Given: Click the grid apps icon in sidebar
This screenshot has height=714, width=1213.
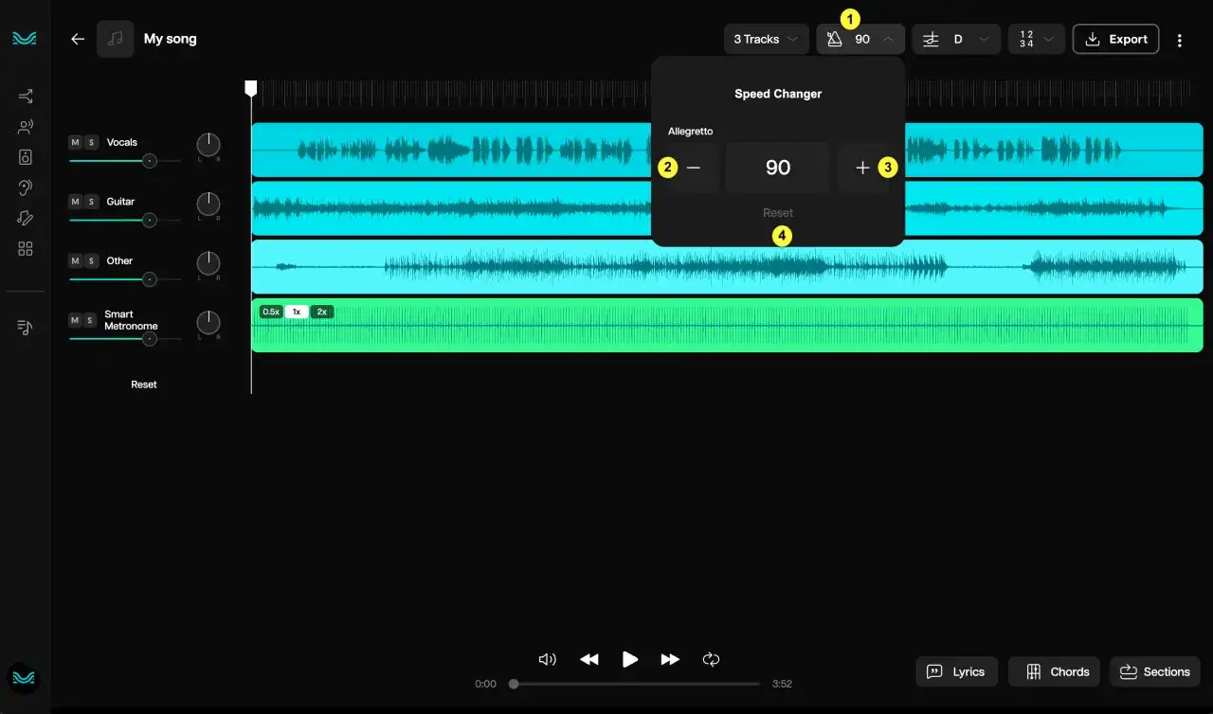Looking at the screenshot, I should point(26,248).
